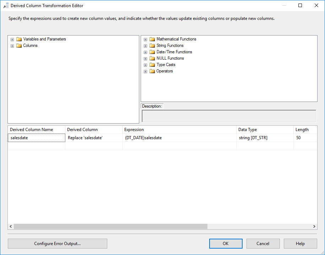The width and height of the screenshot is (325, 255).
Task: Expand the Date/Time Functions node
Action: tap(145, 52)
